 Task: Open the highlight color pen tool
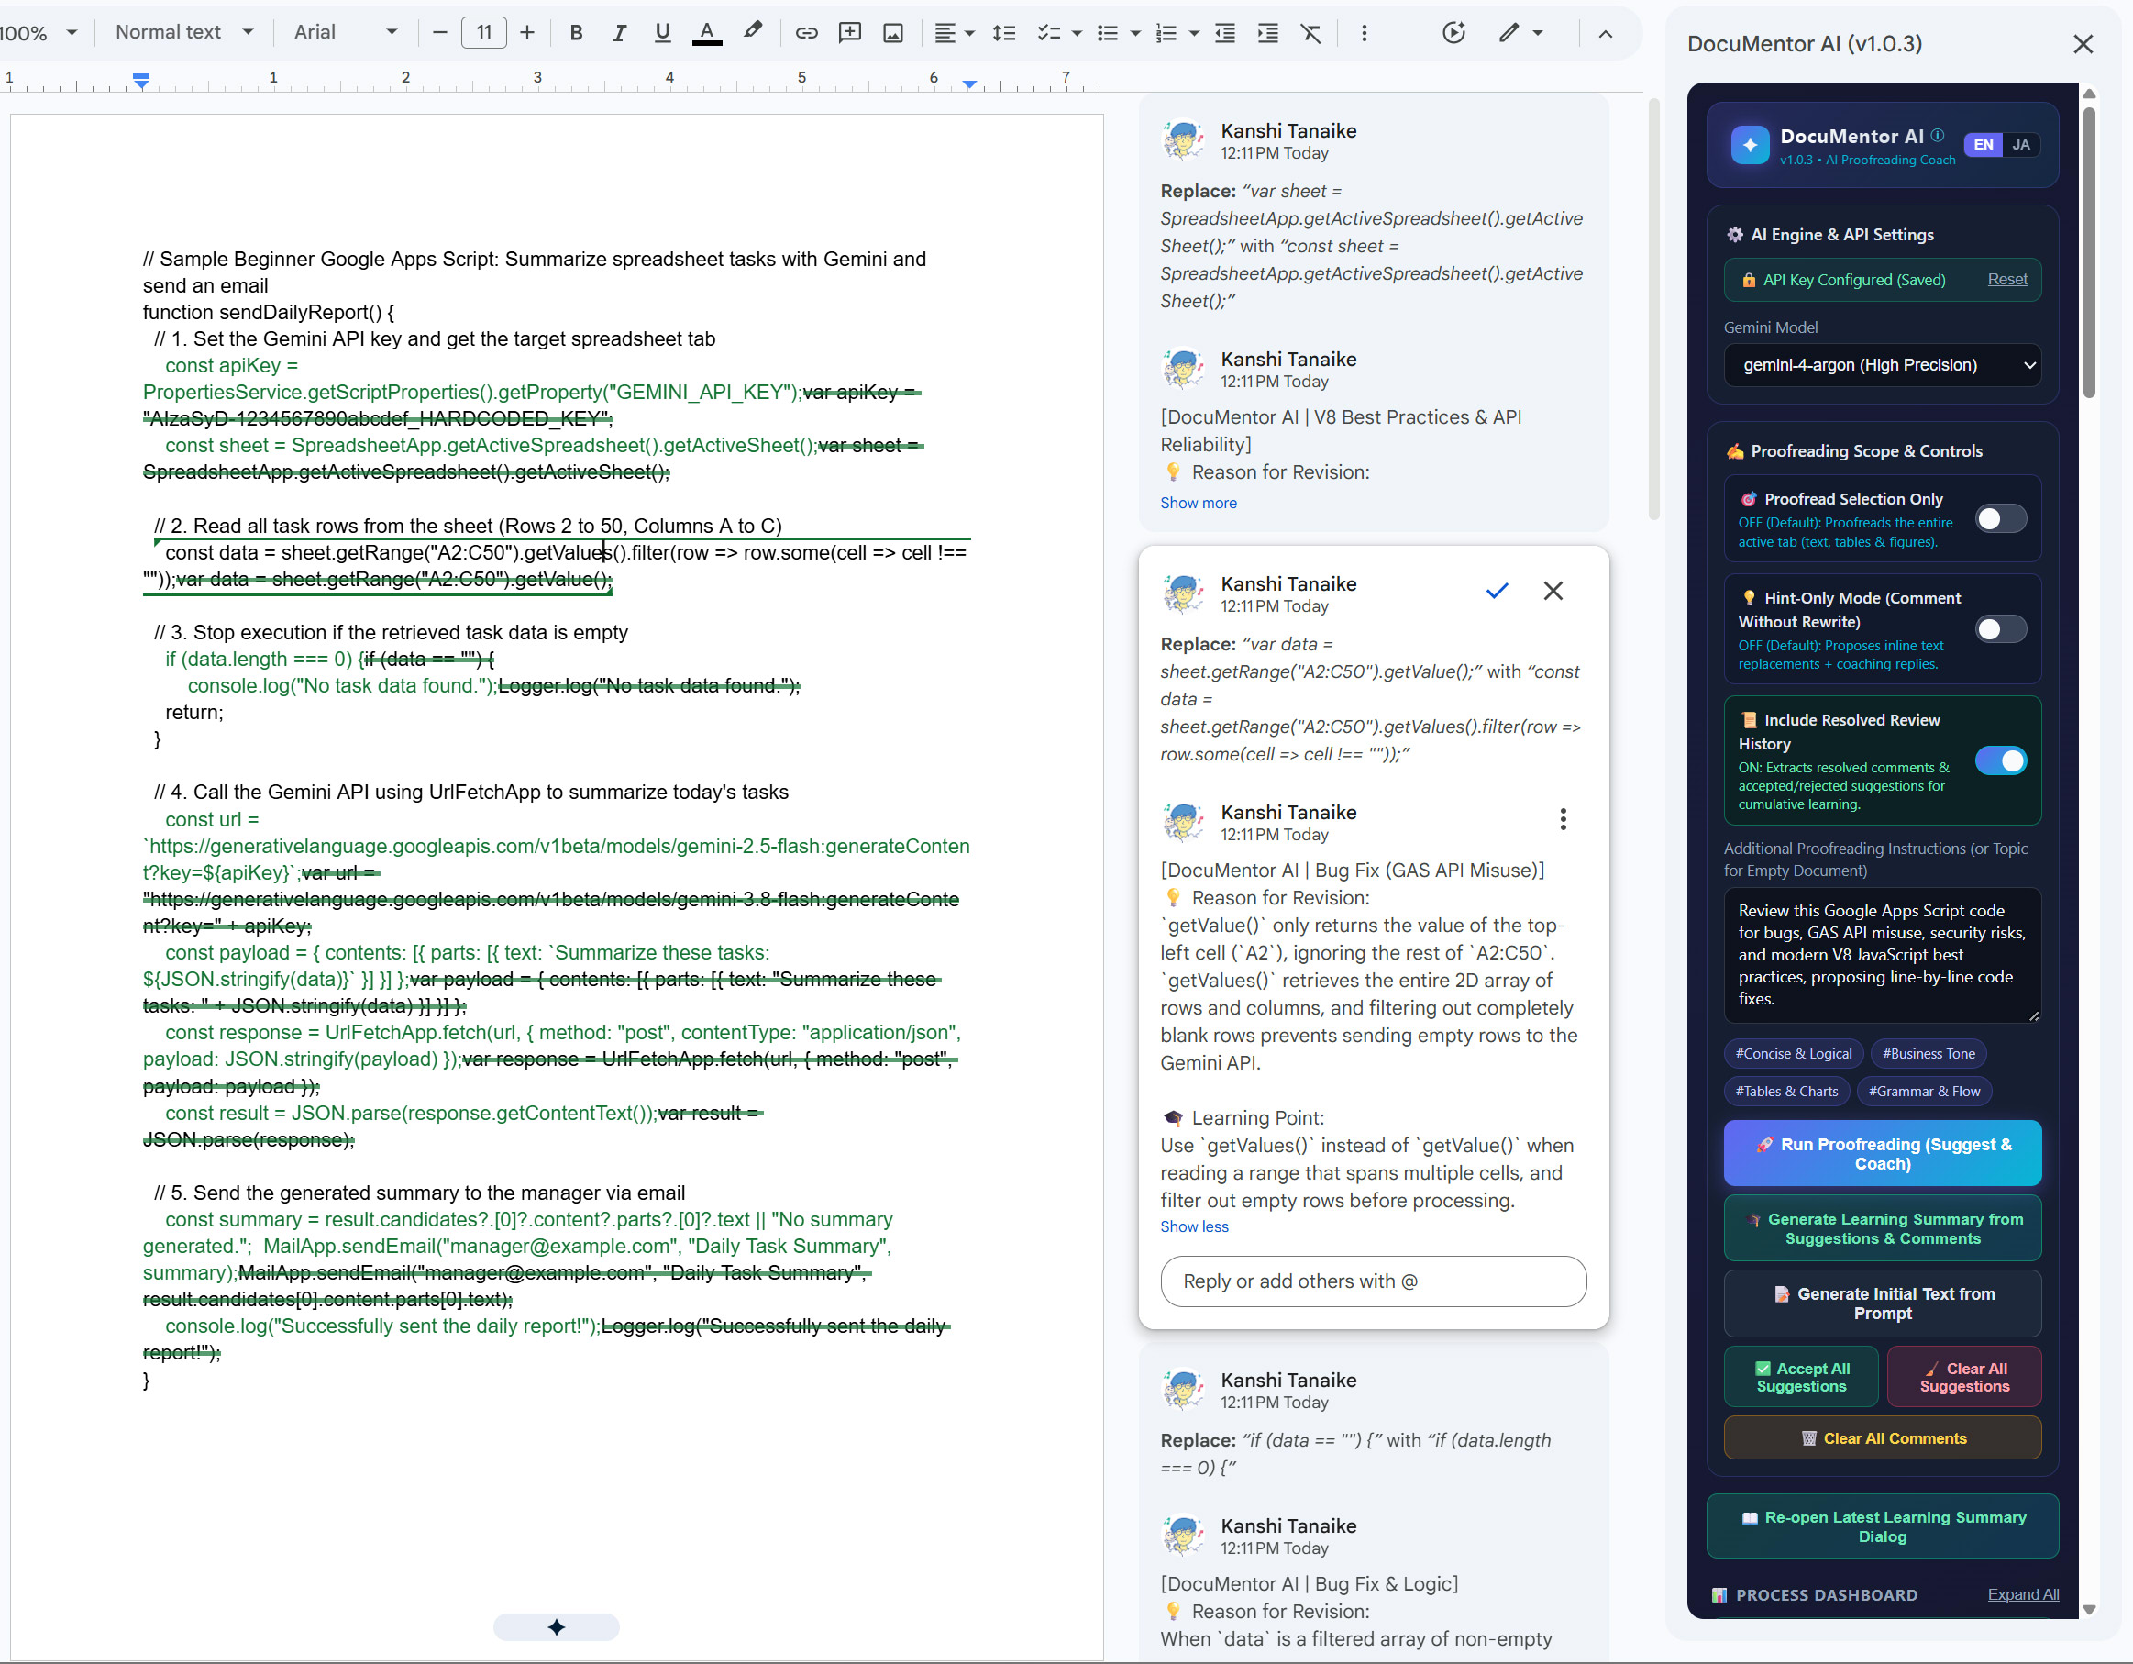click(x=752, y=32)
